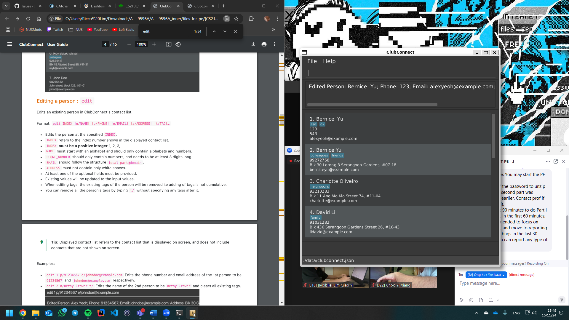The image size is (569, 320).
Task: Open the YouTube bookmark
Action: [x=98, y=30]
